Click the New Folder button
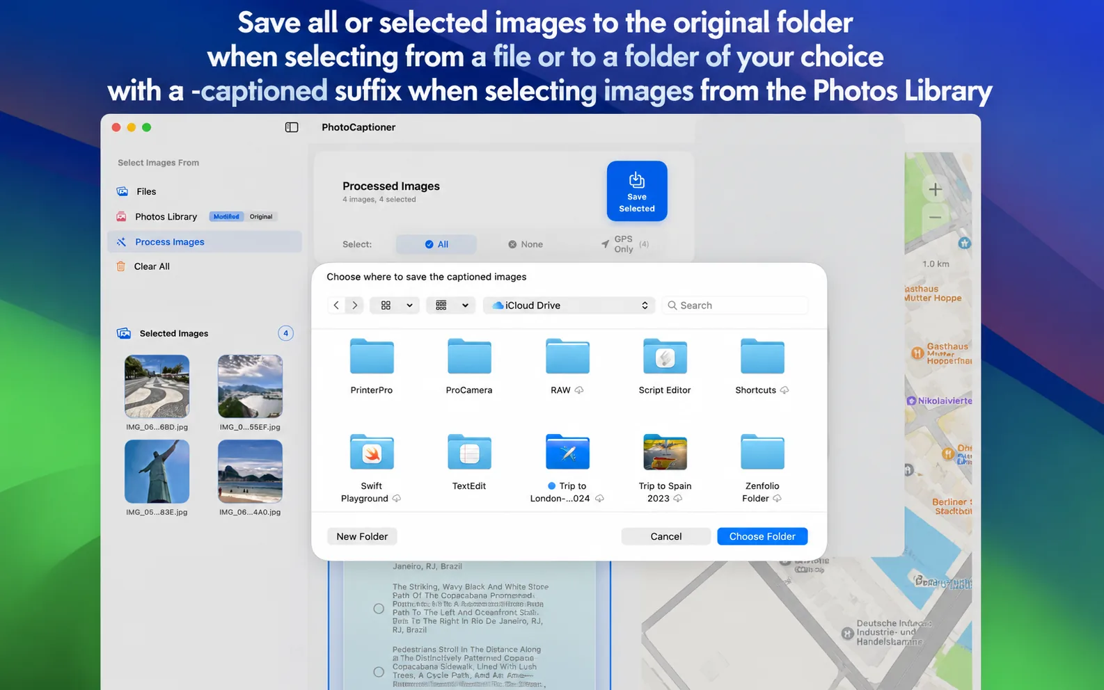The width and height of the screenshot is (1104, 690). click(362, 536)
